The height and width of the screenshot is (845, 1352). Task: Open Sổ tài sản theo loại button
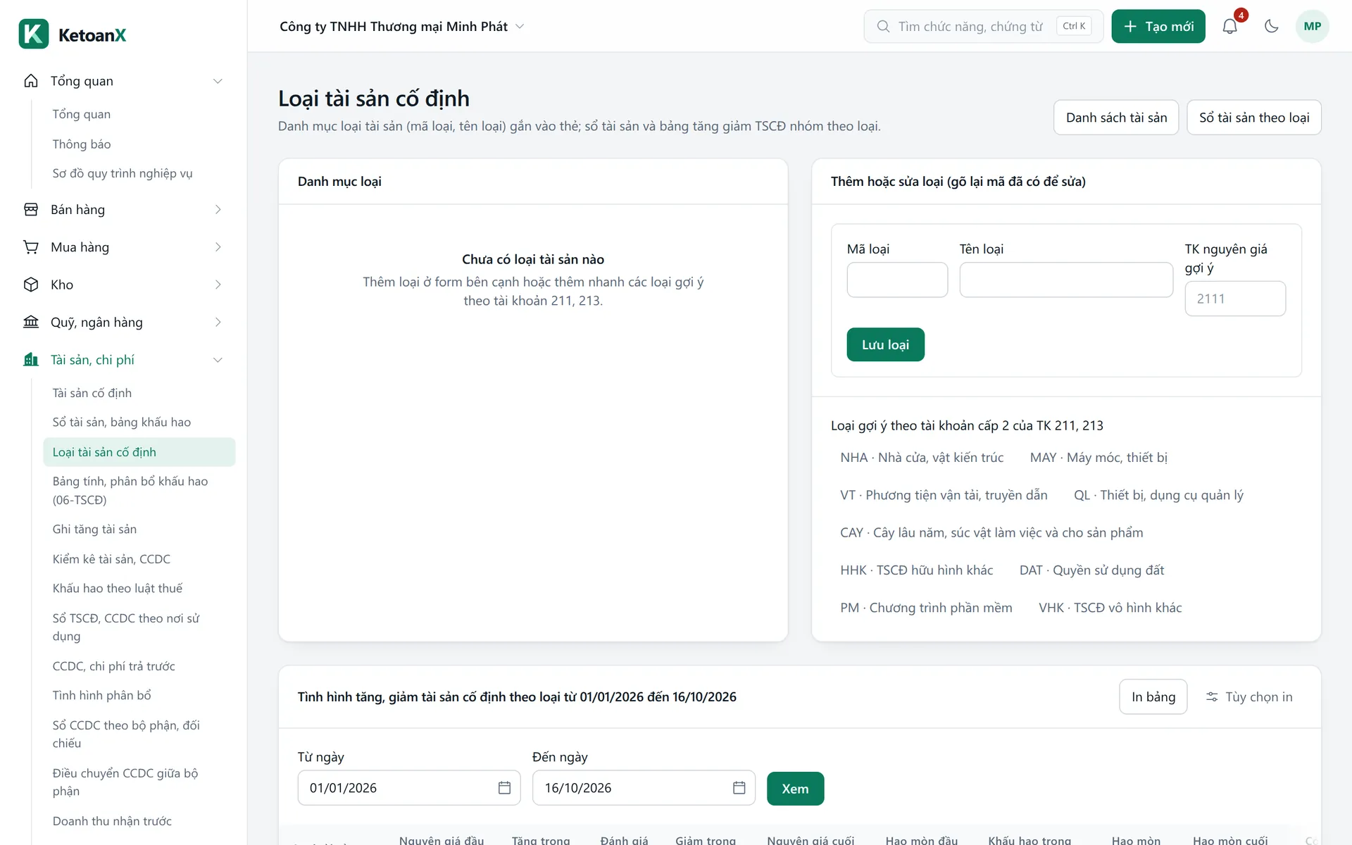tap(1254, 118)
